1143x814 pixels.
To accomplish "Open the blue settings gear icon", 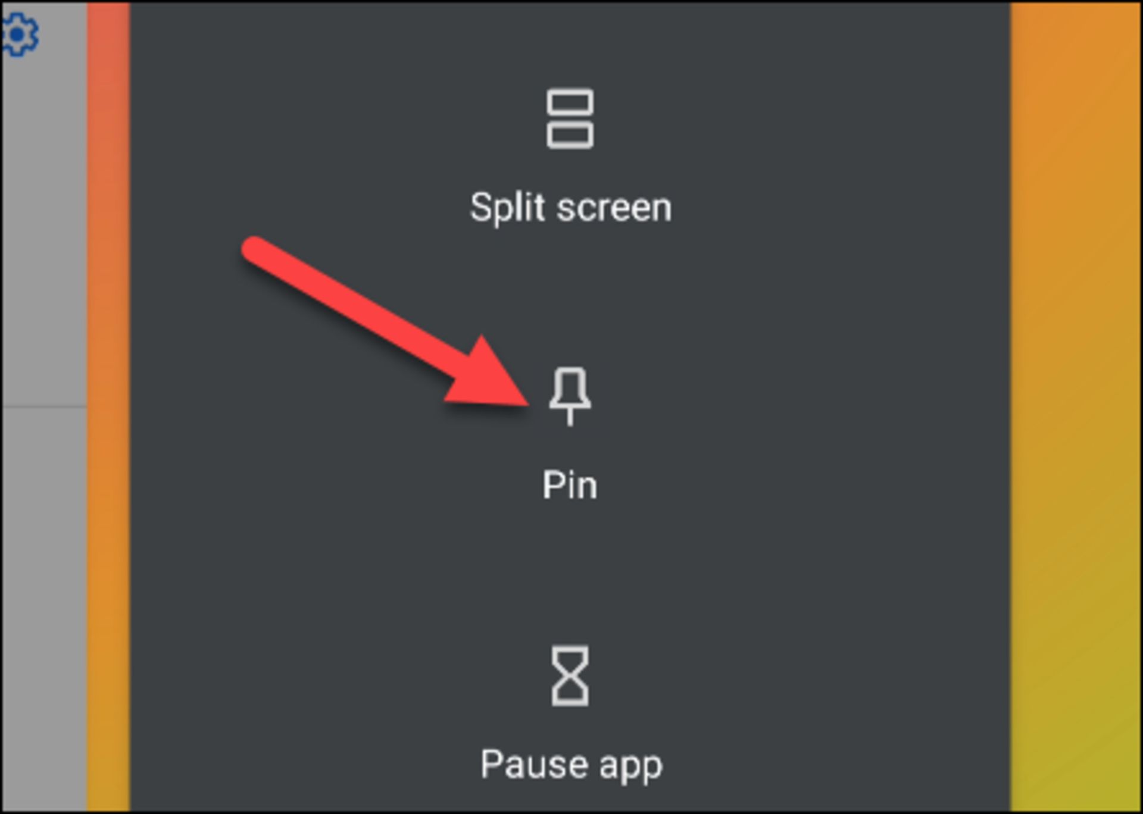I will (x=19, y=35).
